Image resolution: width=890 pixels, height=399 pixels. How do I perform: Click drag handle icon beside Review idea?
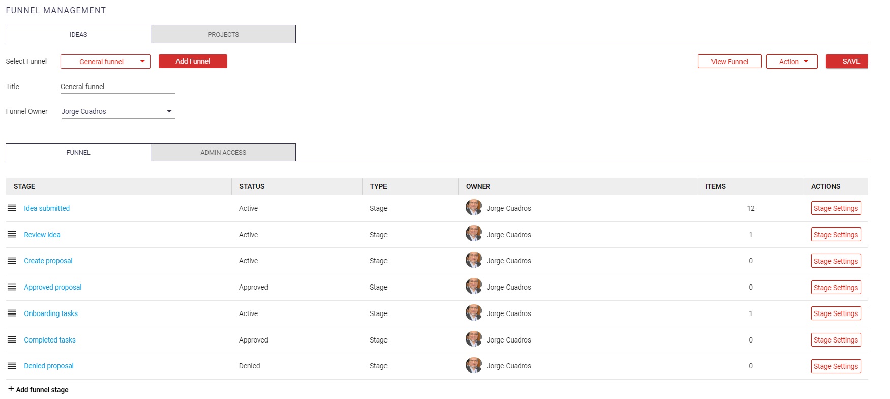[12, 235]
